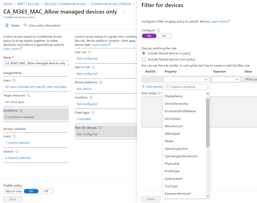257x203 pixels.
Task: Open the Property dropdown in rule builder
Action: coord(186,79)
